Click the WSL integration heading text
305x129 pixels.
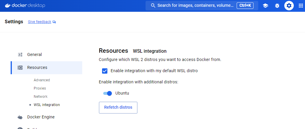coord(150,51)
